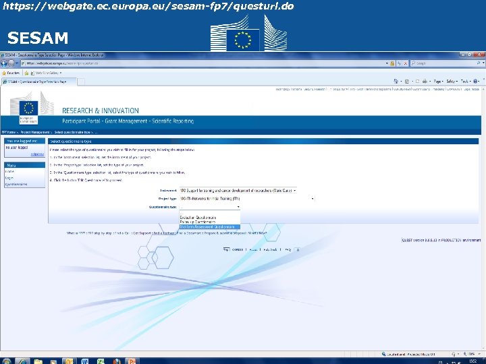Viewport: 486px width, 364px height.
Task: Open the Page menu in command bar
Action: (438, 82)
